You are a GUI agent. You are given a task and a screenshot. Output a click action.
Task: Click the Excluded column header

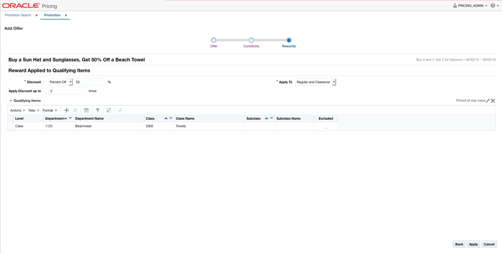pyautogui.click(x=326, y=118)
